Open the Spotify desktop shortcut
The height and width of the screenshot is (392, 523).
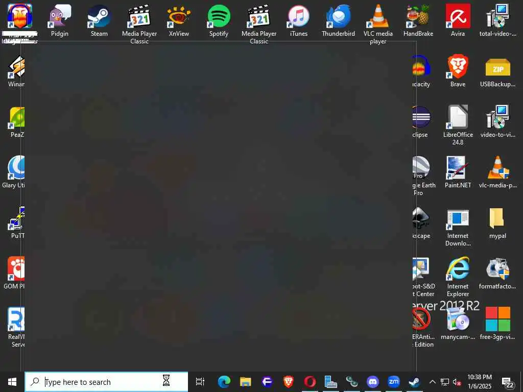point(219,20)
